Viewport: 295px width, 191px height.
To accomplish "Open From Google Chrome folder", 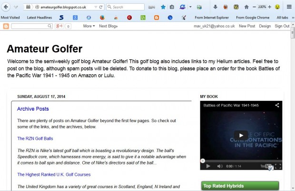I will point(253,18).
